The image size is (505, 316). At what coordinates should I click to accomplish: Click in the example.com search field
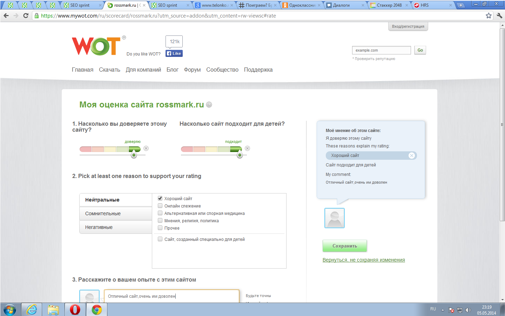tap(381, 50)
